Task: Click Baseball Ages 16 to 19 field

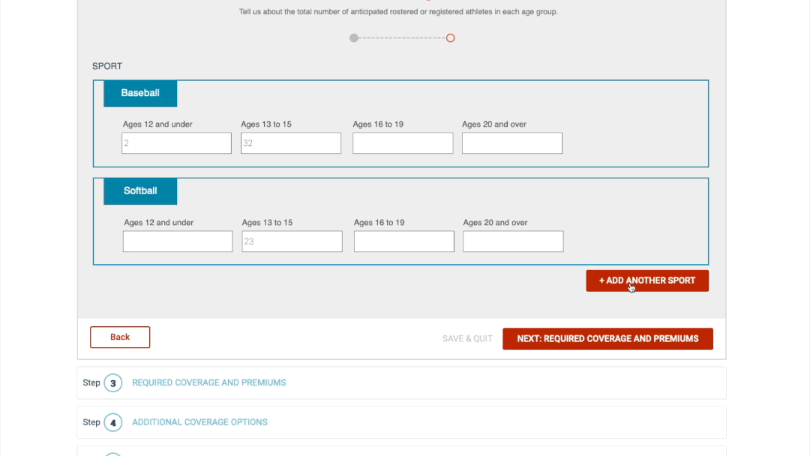Action: 403,143
